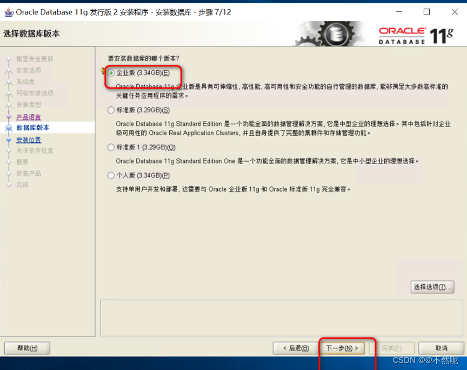This screenshot has width=467, height=370.
Task: Jump to the 产品语言 step link
Action: point(29,117)
